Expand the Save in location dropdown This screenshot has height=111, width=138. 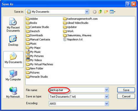coord(87,12)
